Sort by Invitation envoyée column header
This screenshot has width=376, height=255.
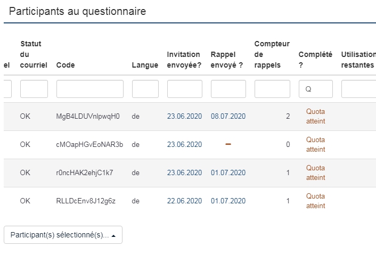click(184, 60)
